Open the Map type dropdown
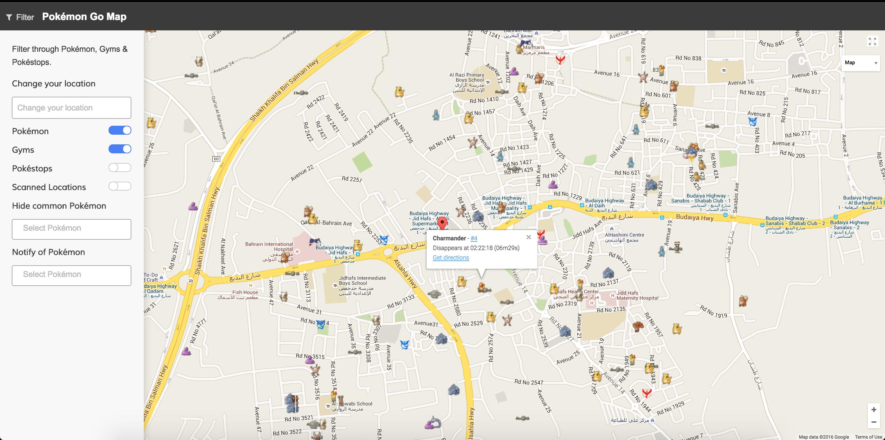885x440 pixels. 860,63
